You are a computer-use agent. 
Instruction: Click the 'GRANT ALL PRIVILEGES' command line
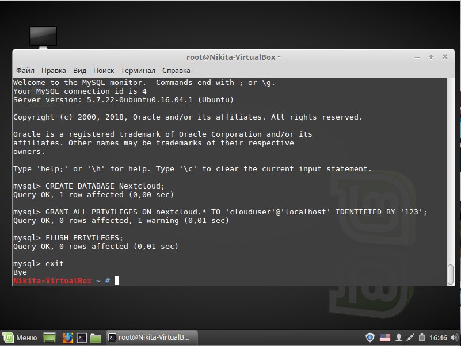click(220, 212)
